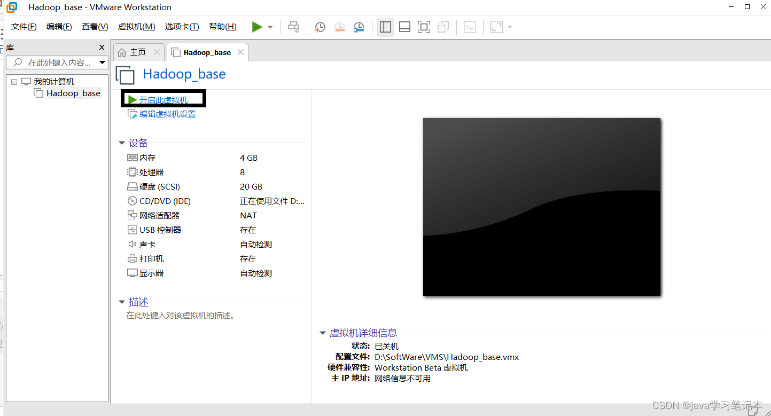
Task: Open the 选项卡(T) menu
Action: coord(182,27)
